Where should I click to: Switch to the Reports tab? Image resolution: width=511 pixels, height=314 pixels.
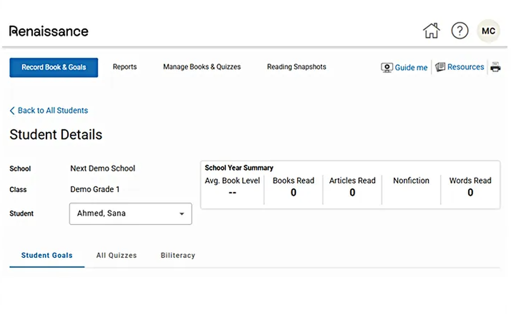click(x=125, y=67)
